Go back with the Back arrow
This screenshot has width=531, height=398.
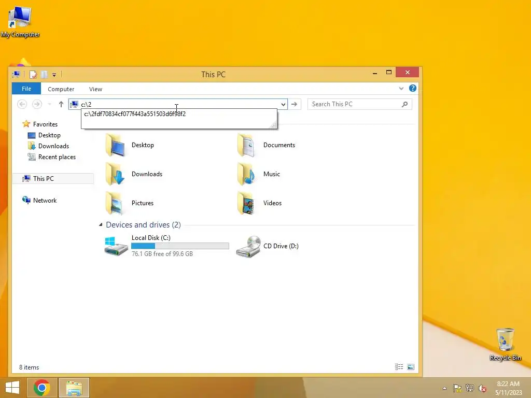coord(22,104)
